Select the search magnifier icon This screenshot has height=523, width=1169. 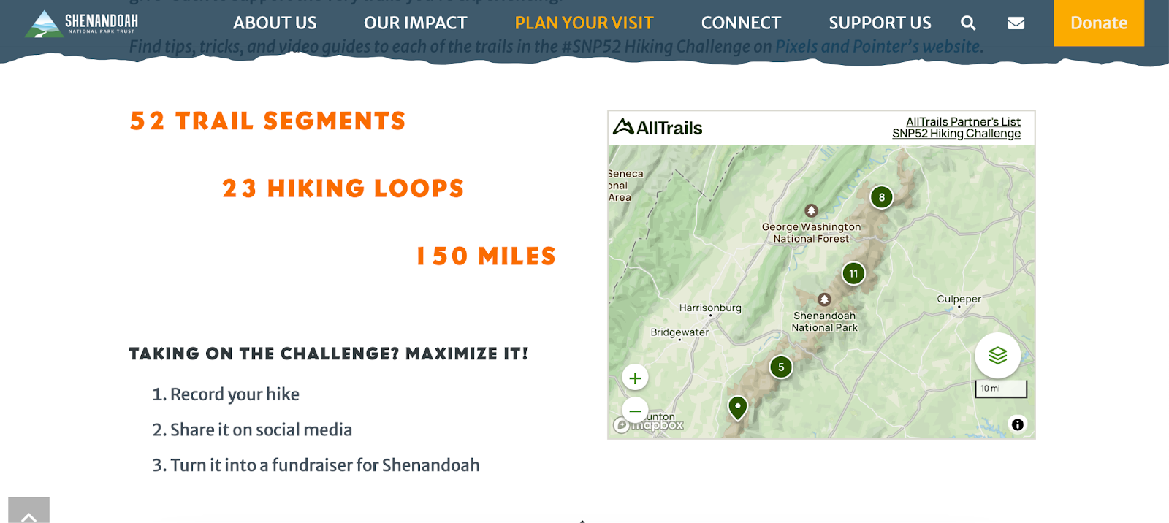coord(968,23)
